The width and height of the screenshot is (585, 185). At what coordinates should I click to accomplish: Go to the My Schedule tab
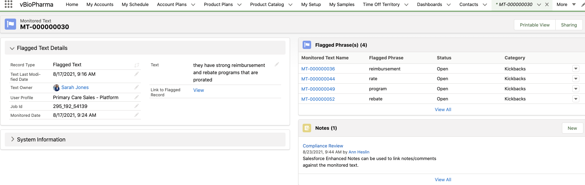click(135, 4)
